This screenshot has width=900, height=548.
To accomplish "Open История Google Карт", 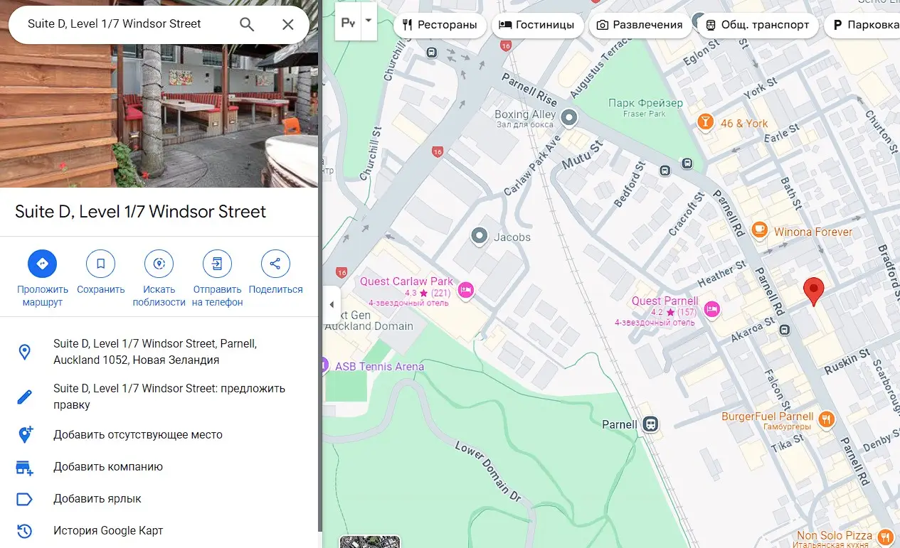I will (108, 530).
